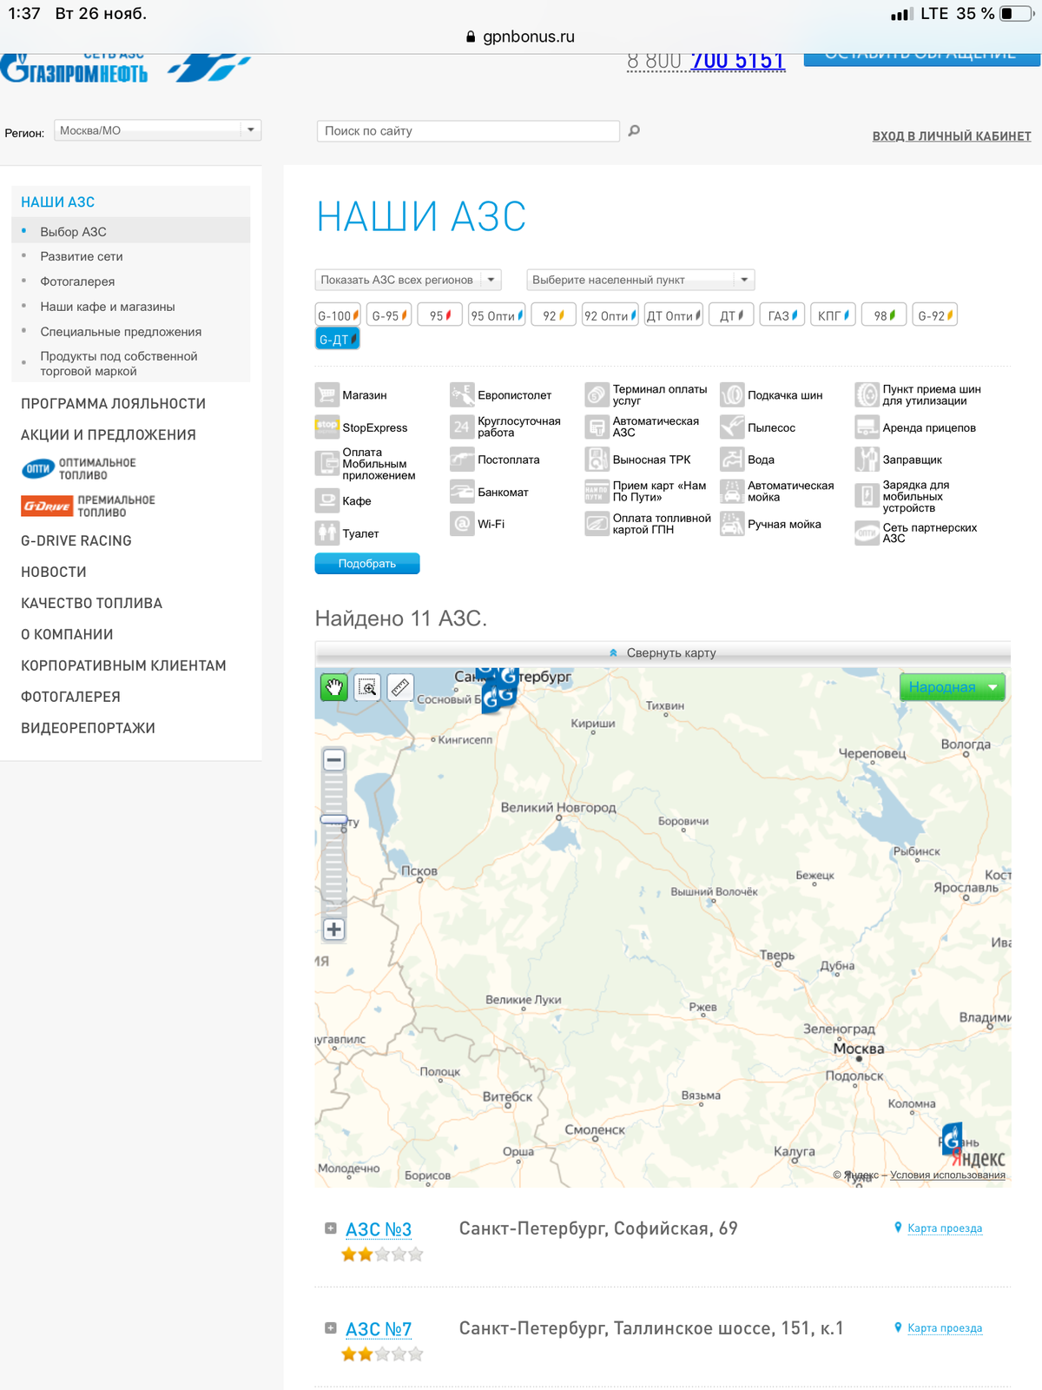Open the Выберите населенный пункт dropdown
1042x1390 pixels.
tap(641, 280)
